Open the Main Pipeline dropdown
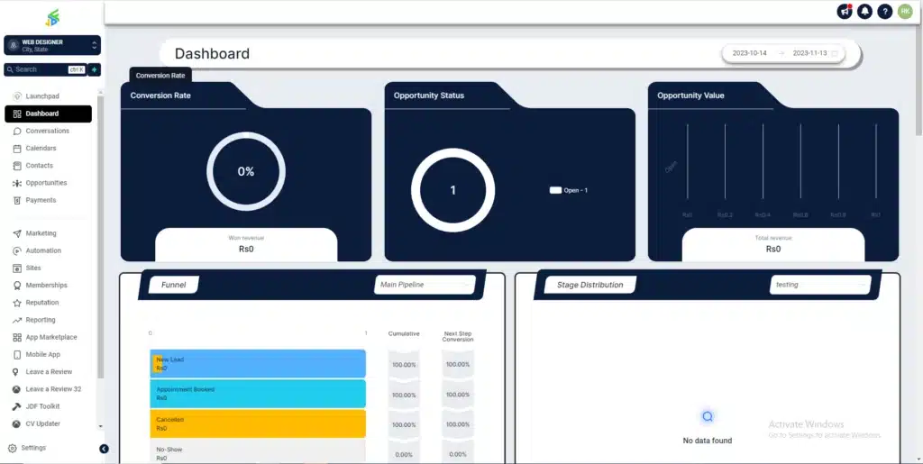 (425, 285)
